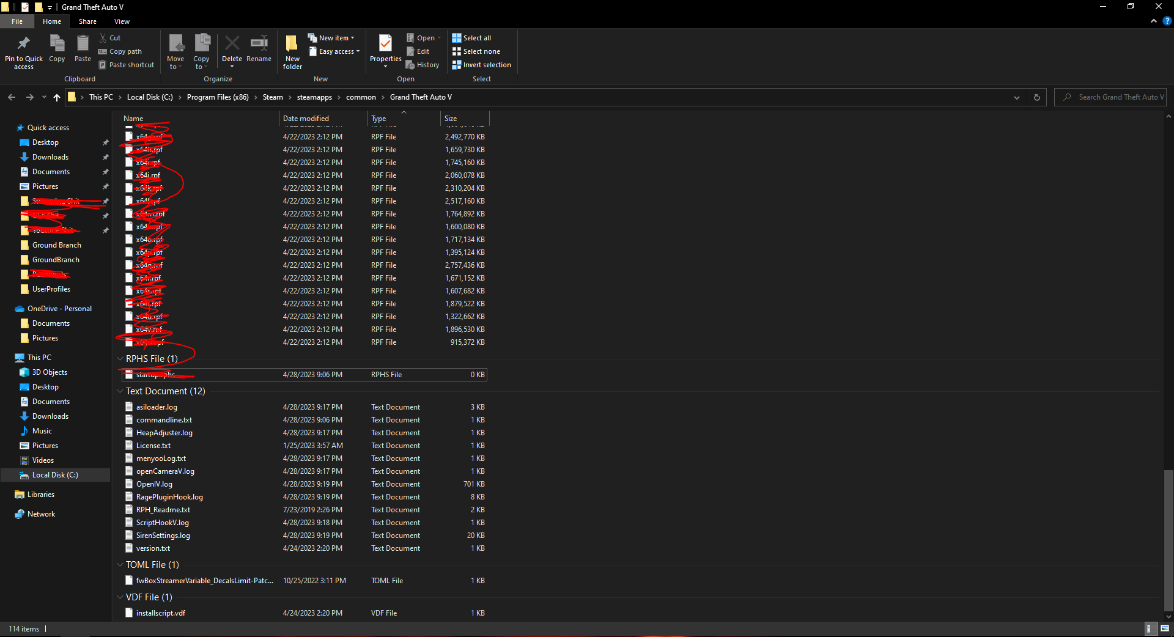Click the Delete icon in ribbon
Image resolution: width=1174 pixels, height=637 pixels.
pos(232,45)
